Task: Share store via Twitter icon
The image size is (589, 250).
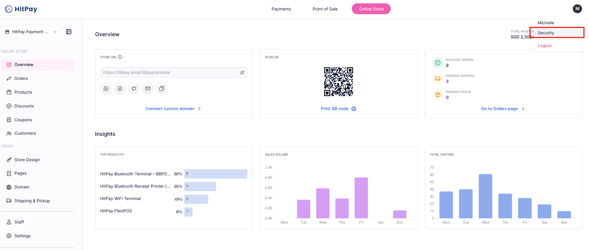Action: (134, 88)
